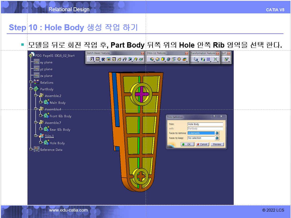Close the Sketch-Based Features toolbar
The width and height of the screenshot is (291, 218).
pyautogui.click(x=143, y=53)
